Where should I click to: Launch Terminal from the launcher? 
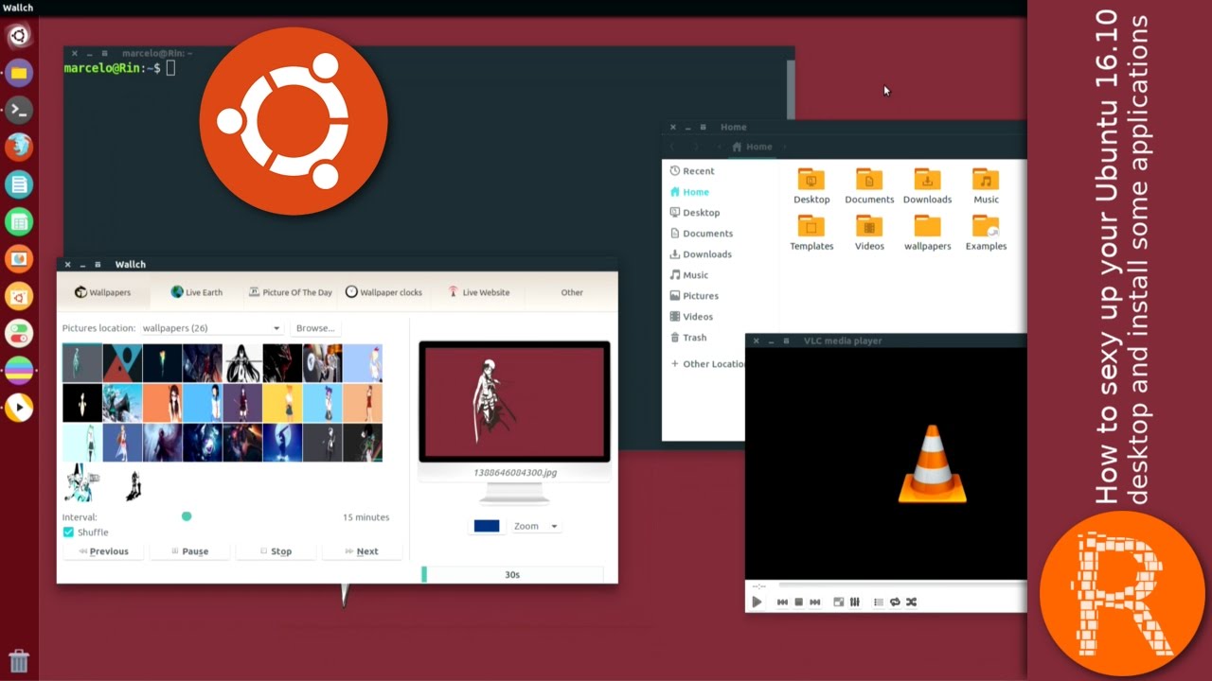click(x=19, y=110)
